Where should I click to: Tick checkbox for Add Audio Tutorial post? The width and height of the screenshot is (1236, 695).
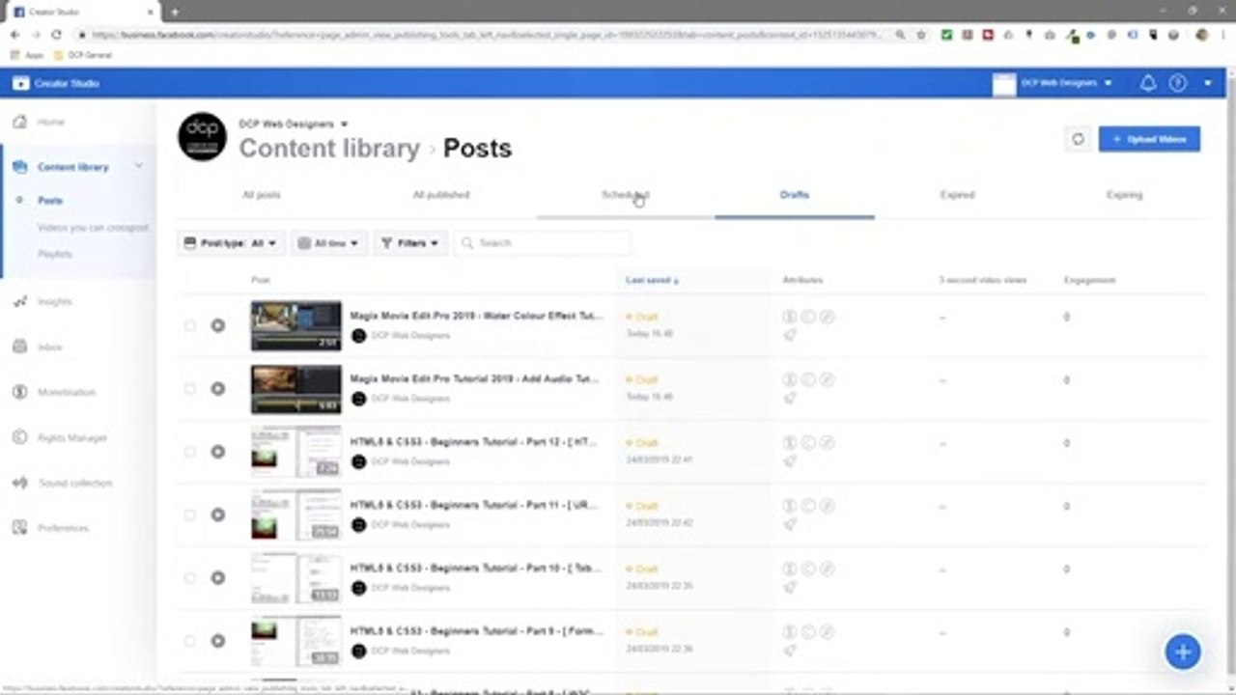(189, 389)
